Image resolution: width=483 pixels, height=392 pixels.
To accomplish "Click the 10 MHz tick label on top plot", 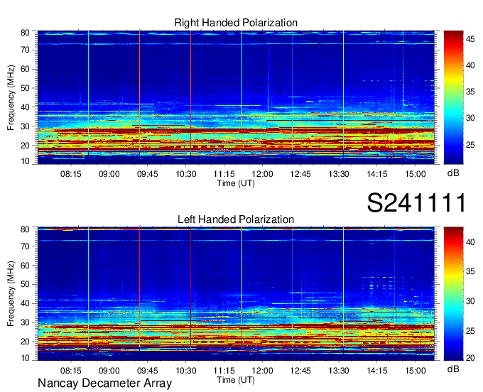I will [25, 161].
